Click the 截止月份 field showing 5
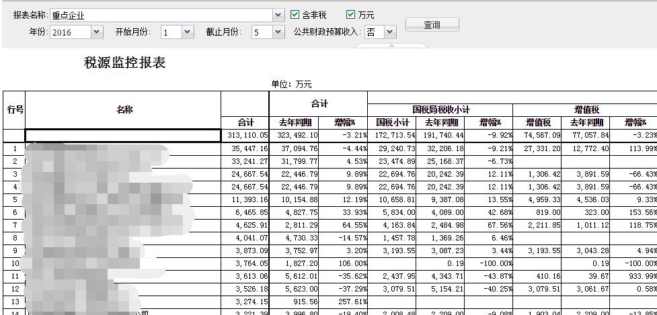Image resolution: width=657 pixels, height=315 pixels. pos(262,32)
